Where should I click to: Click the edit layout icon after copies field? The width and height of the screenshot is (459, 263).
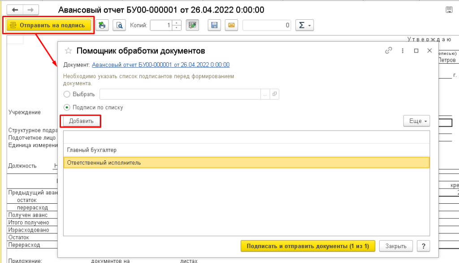point(193,26)
